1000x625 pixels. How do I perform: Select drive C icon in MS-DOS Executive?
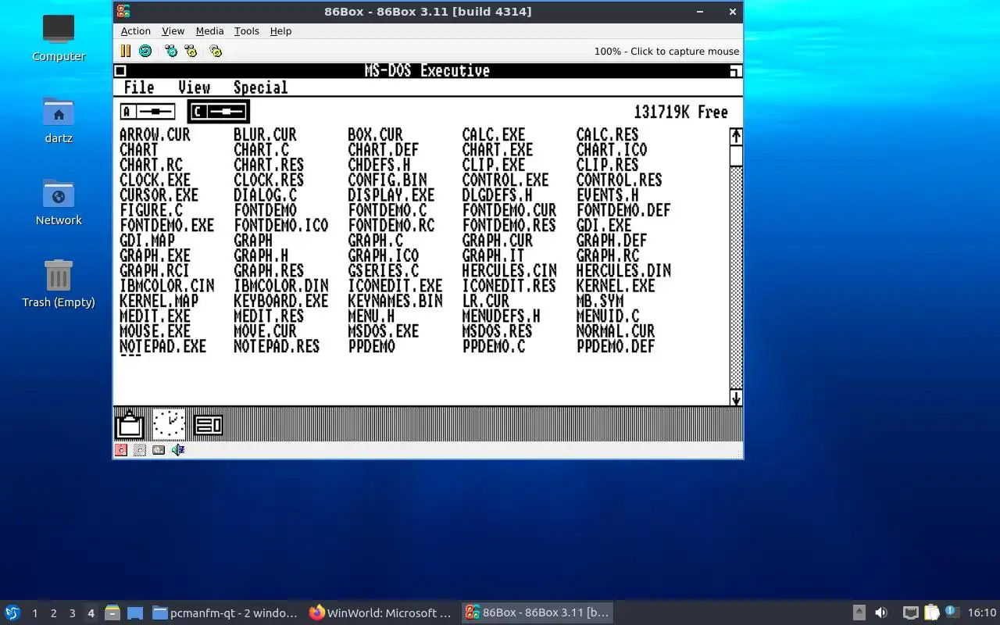click(219, 112)
